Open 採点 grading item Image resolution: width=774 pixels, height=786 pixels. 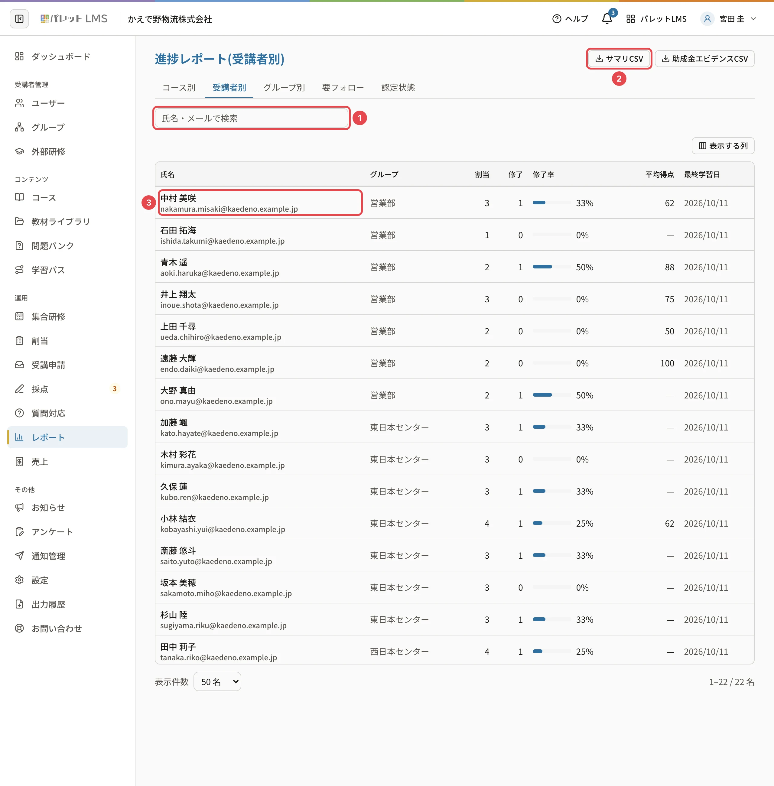tap(67, 389)
